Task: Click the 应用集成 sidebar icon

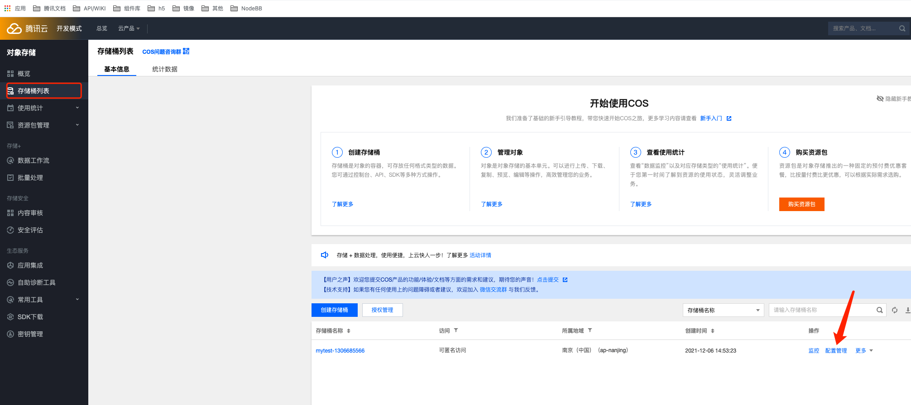Action: pyautogui.click(x=10, y=265)
